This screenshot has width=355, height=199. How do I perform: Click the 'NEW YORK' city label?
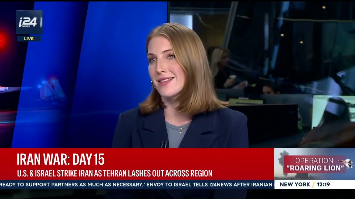pyautogui.click(x=295, y=184)
